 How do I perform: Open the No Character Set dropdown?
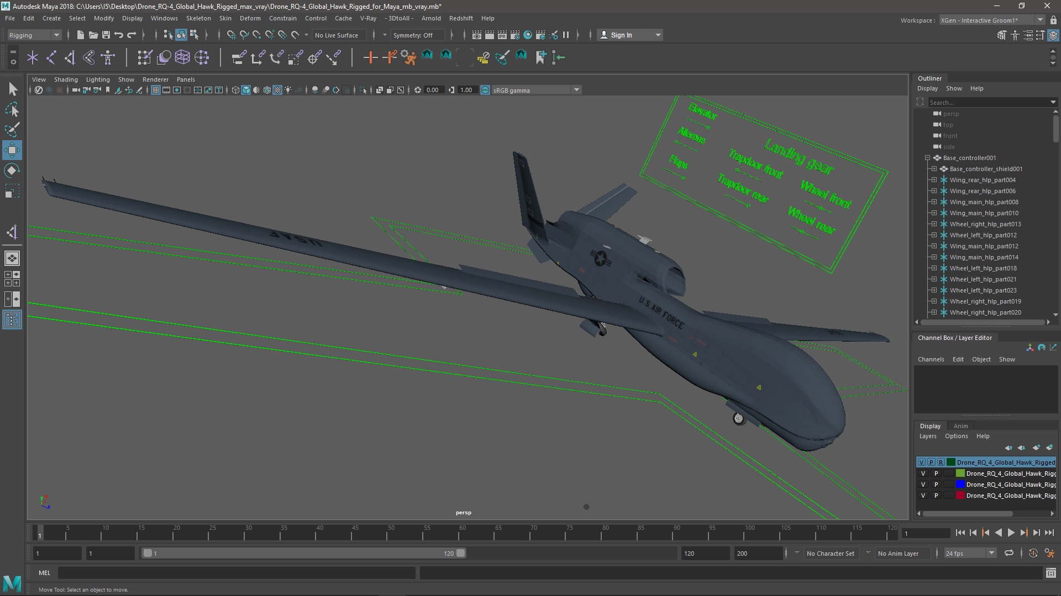[831, 553]
